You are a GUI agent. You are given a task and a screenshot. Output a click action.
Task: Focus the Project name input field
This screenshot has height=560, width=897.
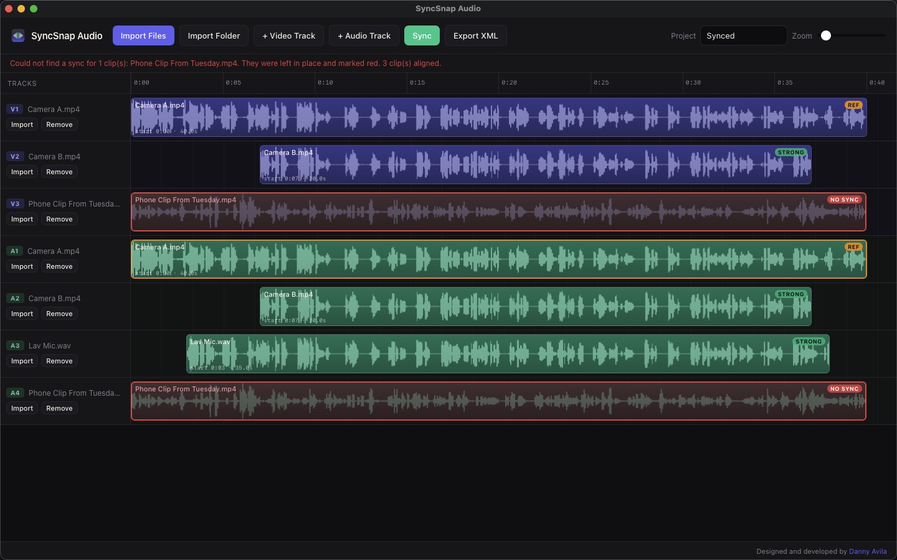[743, 36]
